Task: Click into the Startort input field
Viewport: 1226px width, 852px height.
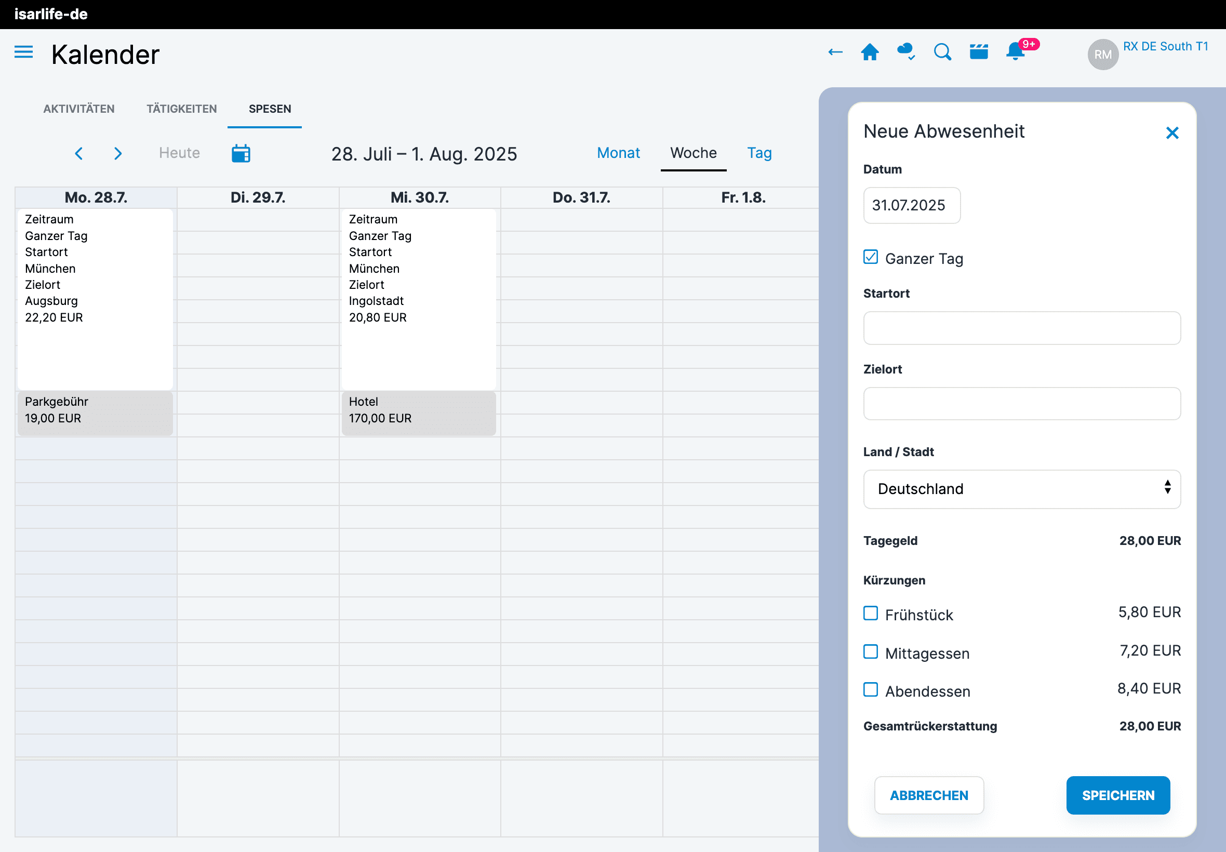Action: pyautogui.click(x=1021, y=328)
